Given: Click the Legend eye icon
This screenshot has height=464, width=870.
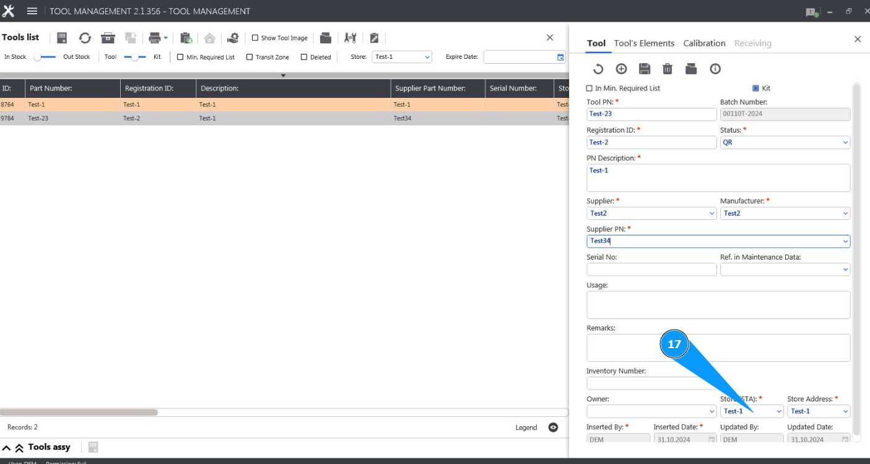Looking at the screenshot, I should pos(554,427).
